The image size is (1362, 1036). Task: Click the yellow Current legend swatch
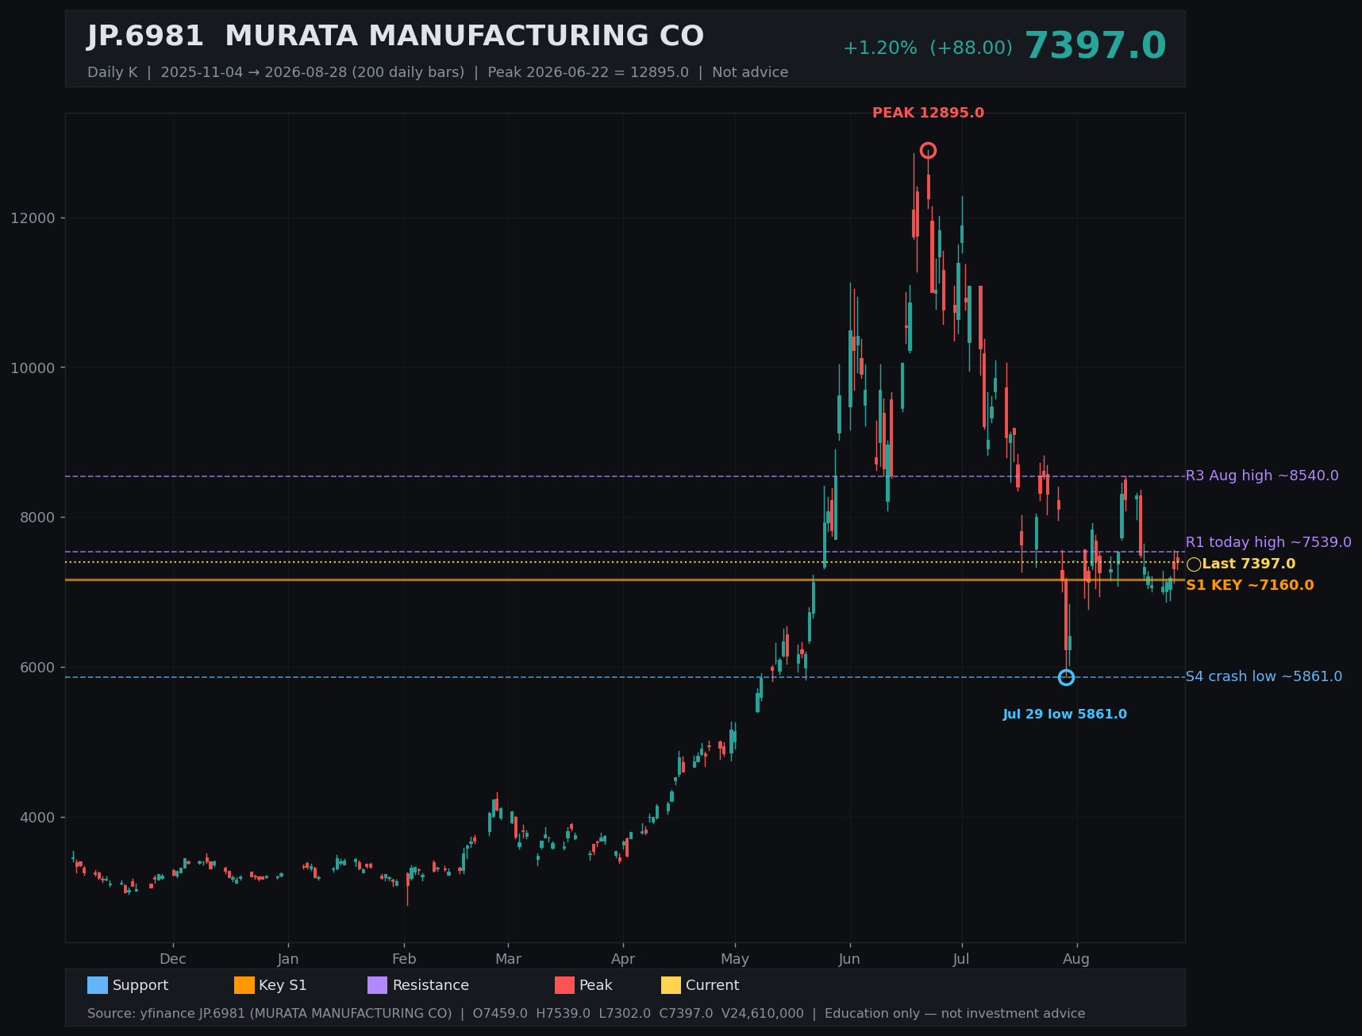(x=671, y=985)
